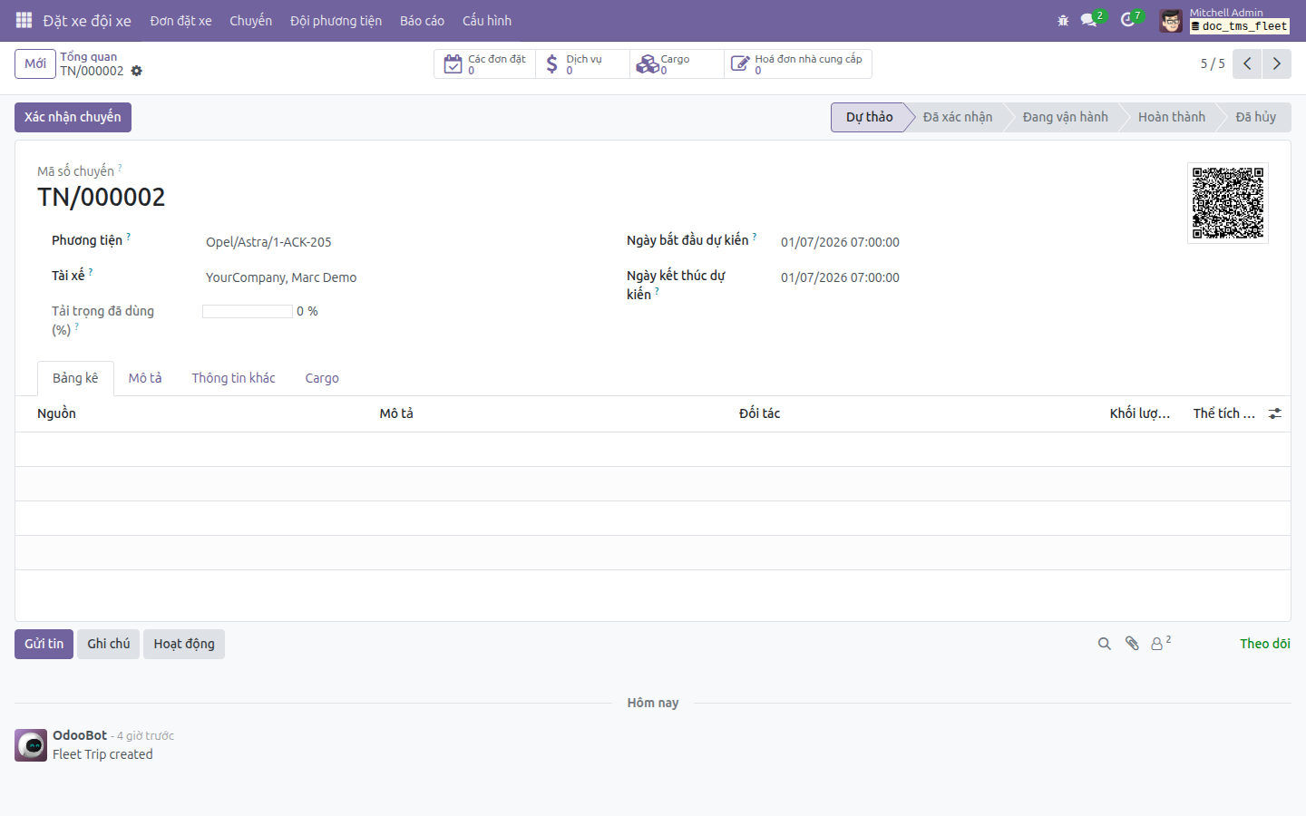Open the conversations chat icon
The height and width of the screenshot is (816, 1306).
(1089, 20)
